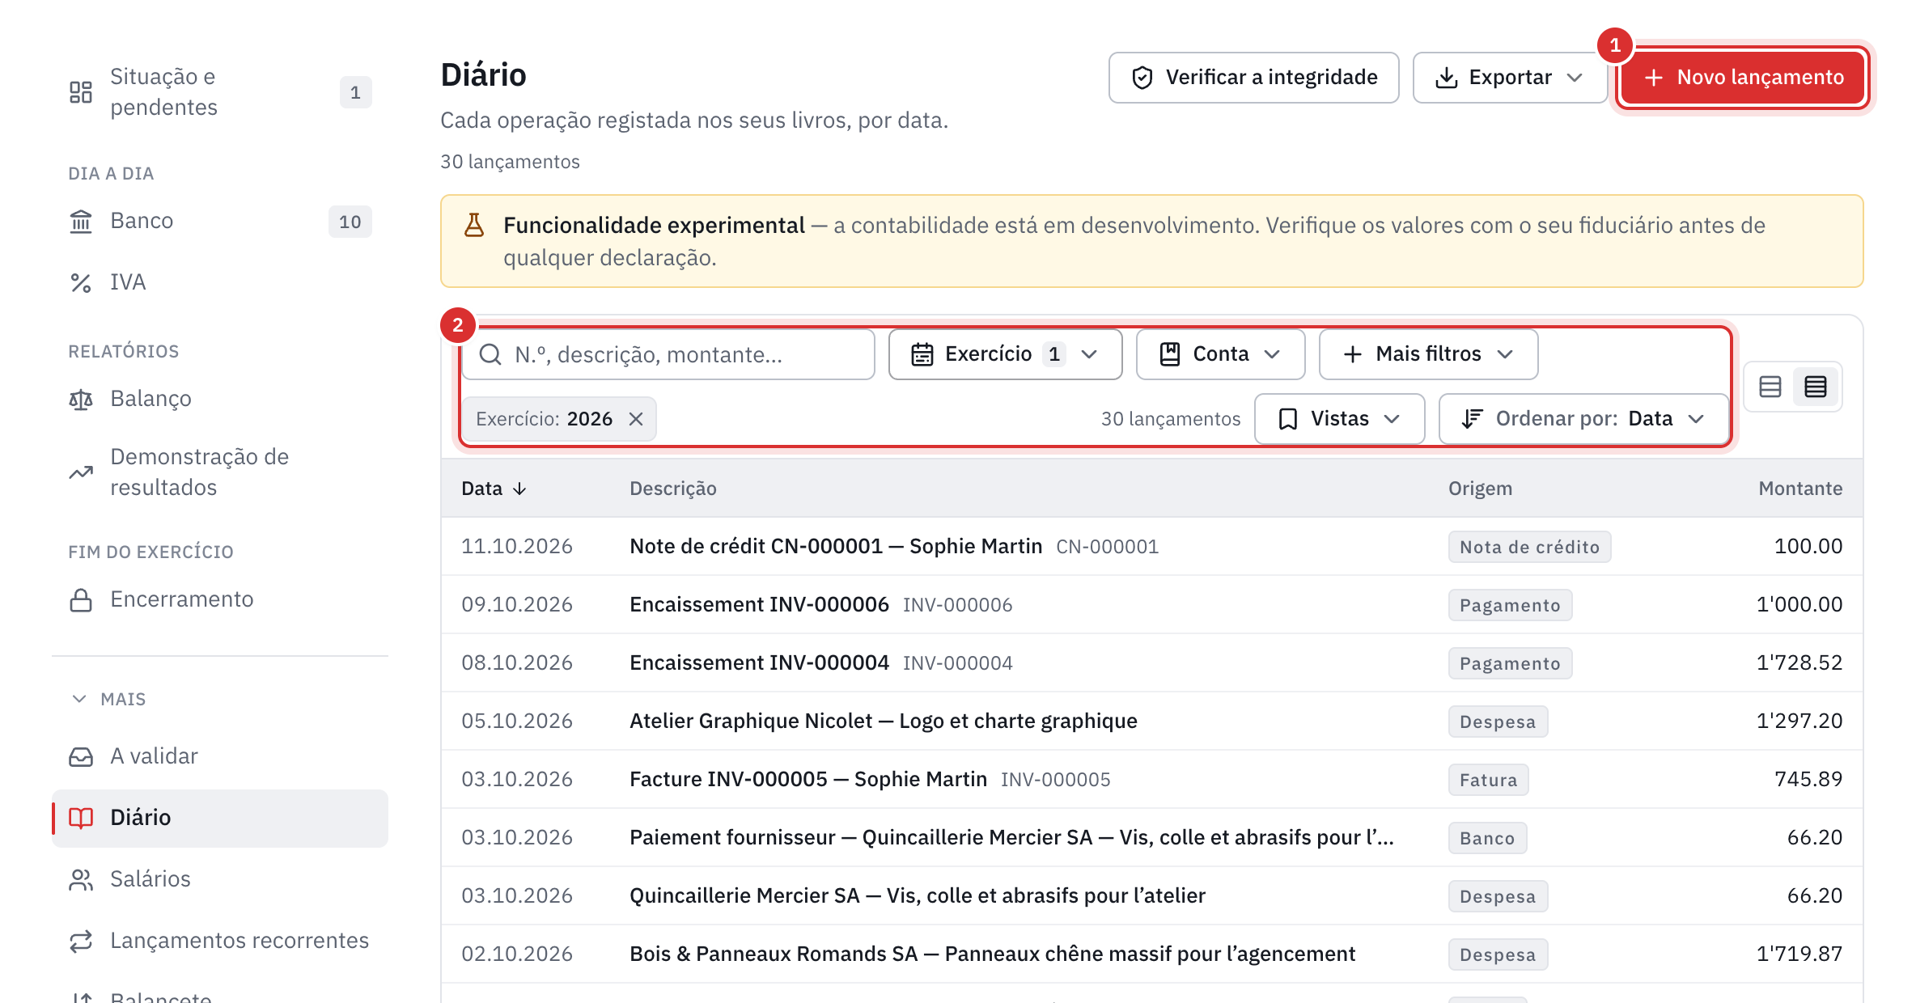Image resolution: width=1916 pixels, height=1003 pixels.
Task: Go to IVA section
Action: pyautogui.click(x=220, y=282)
